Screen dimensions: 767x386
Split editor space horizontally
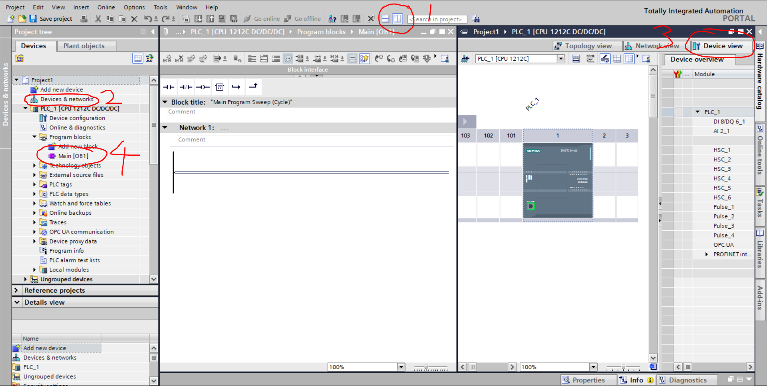point(385,19)
